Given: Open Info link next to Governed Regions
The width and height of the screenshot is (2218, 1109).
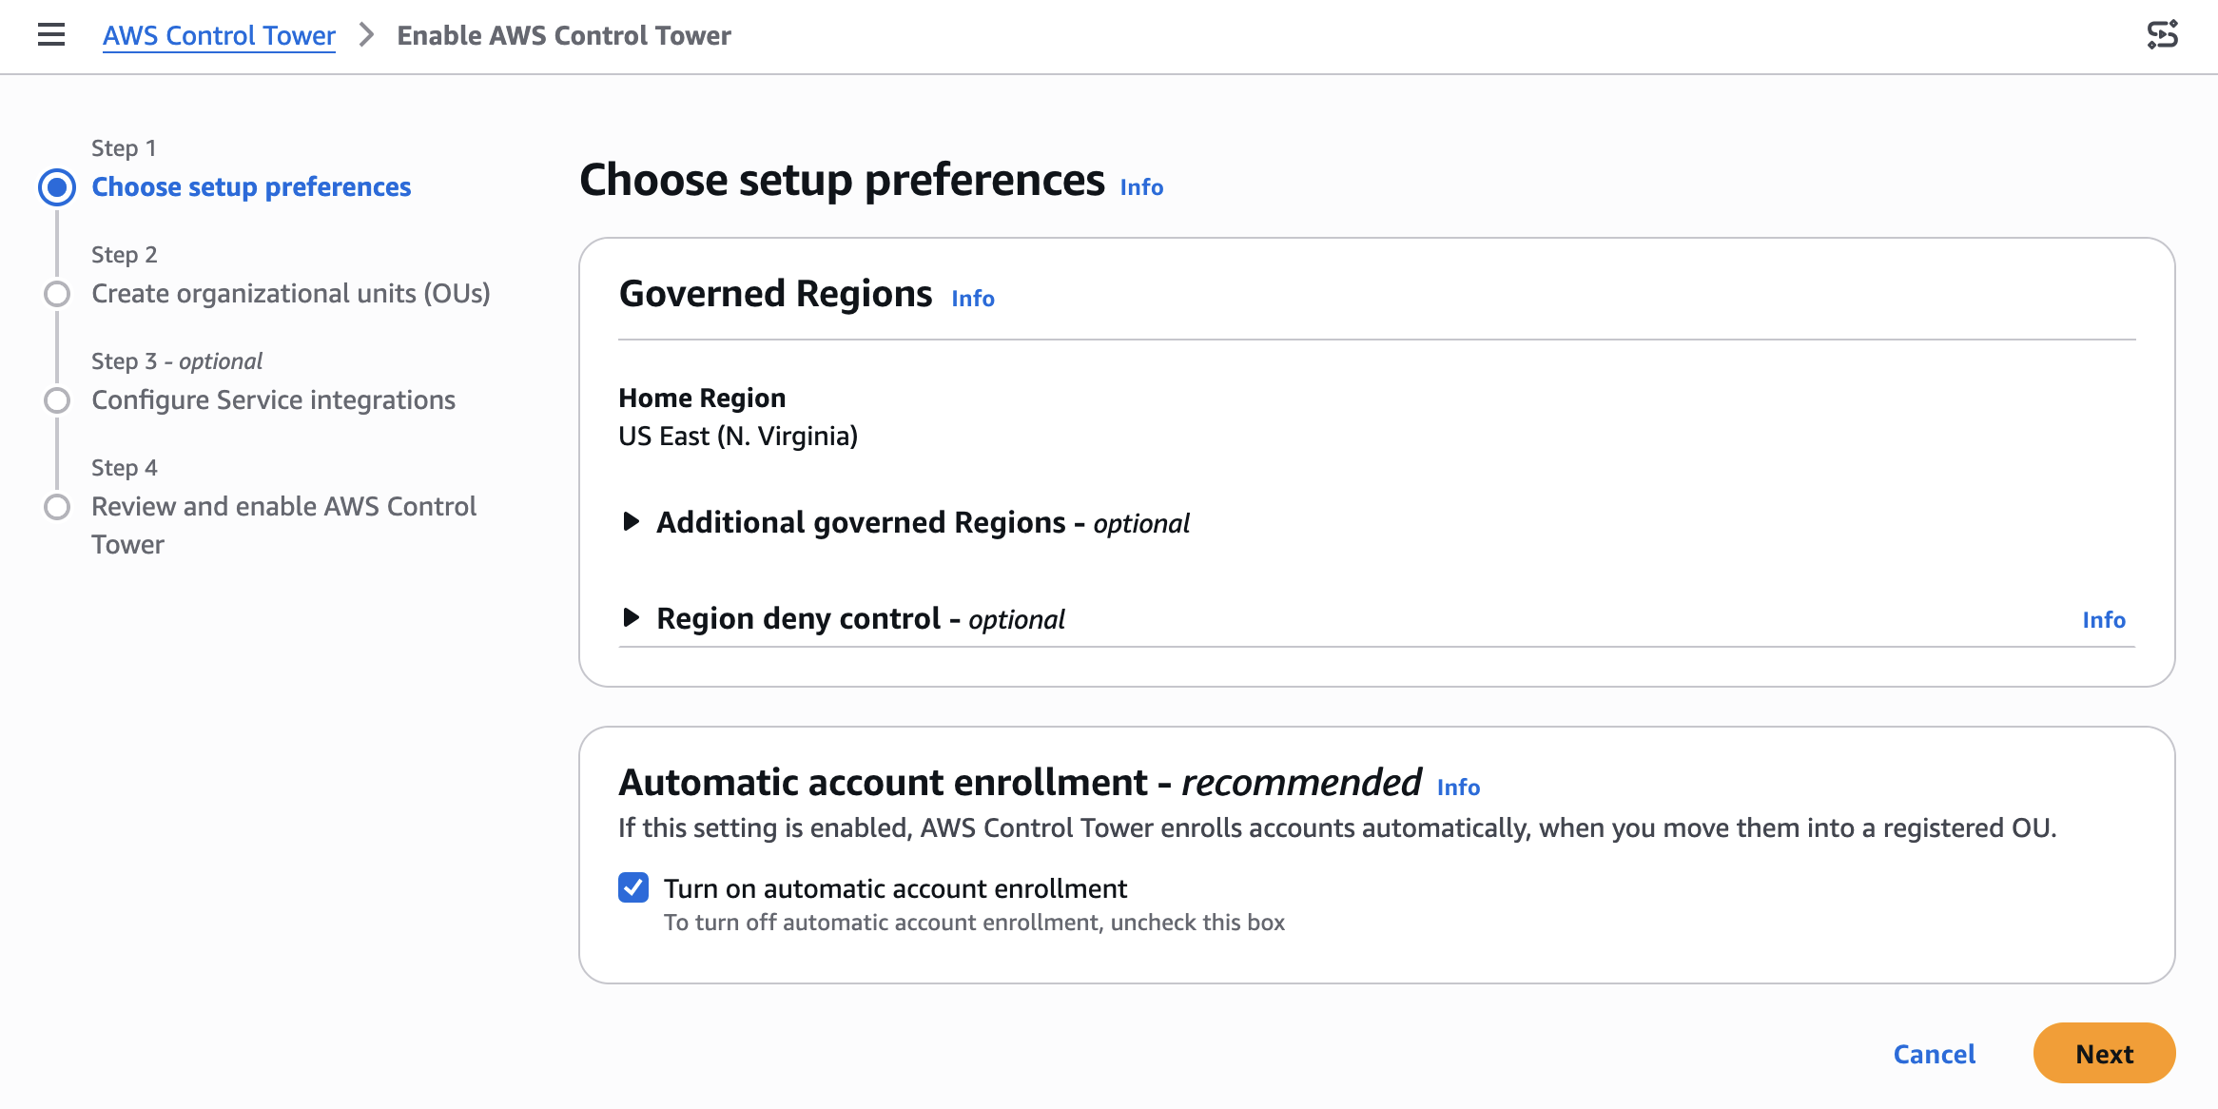Looking at the screenshot, I should 973,299.
